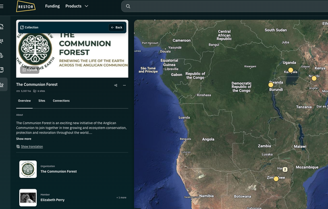Viewport: 328px width, 209px height.
Task: Click the Show translation link
Action: [x=32, y=147]
